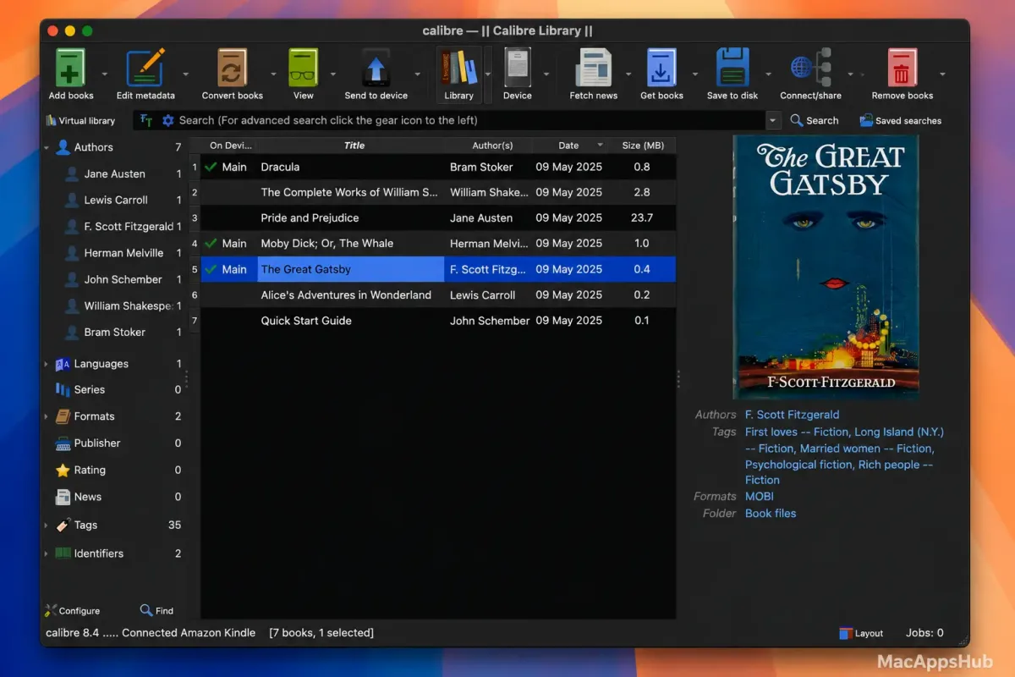Screen dimensions: 1015x677
Task: Sort by Title column header
Action: click(354, 146)
